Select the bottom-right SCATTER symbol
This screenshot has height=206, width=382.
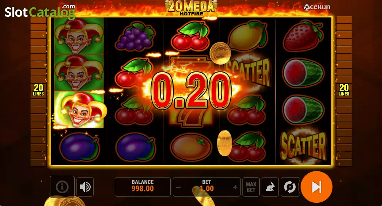[x=303, y=146]
